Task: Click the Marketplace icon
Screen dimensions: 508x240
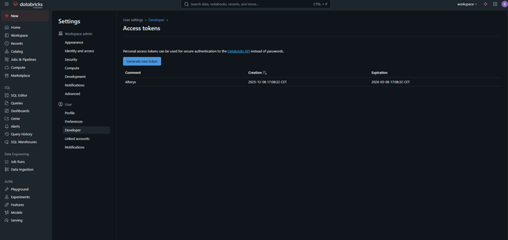Action: [x=7, y=76]
